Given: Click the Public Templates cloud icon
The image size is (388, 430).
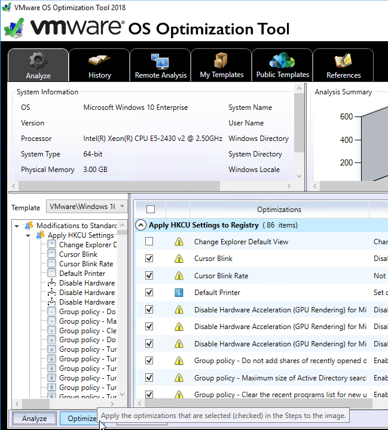Looking at the screenshot, I should pyautogui.click(x=282, y=60).
